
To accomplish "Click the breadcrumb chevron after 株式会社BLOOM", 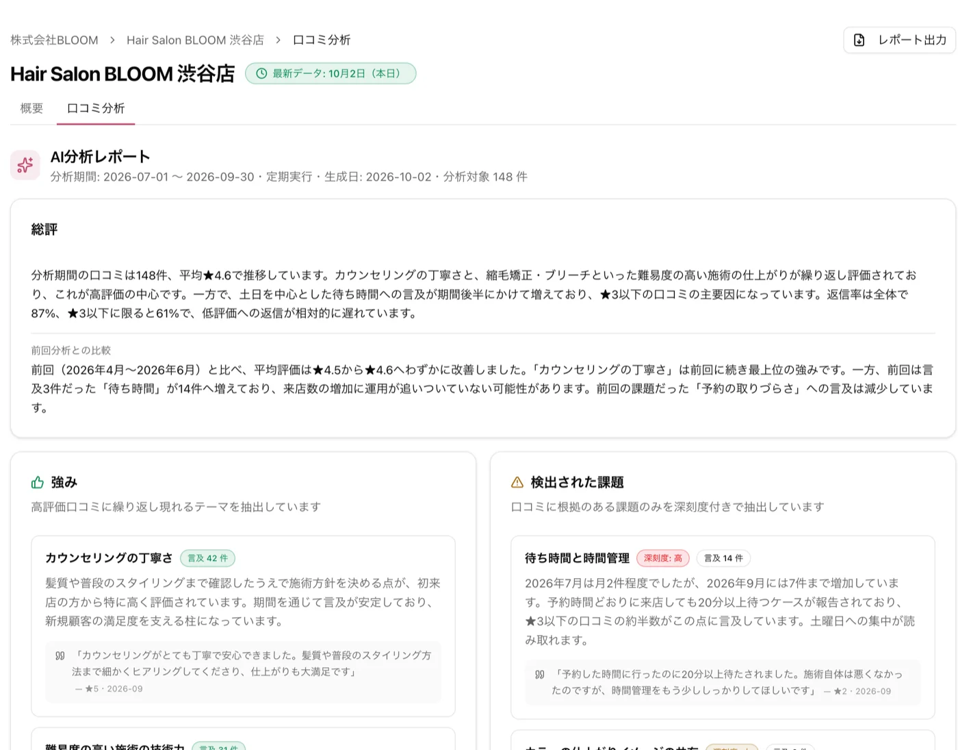I will coord(112,40).
